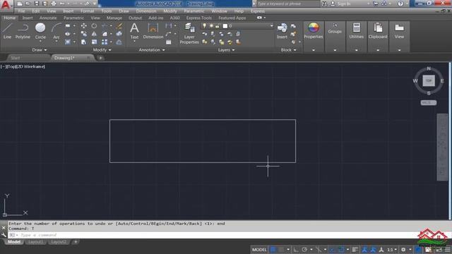Toggle the grid display in status bar

[x=273, y=249]
